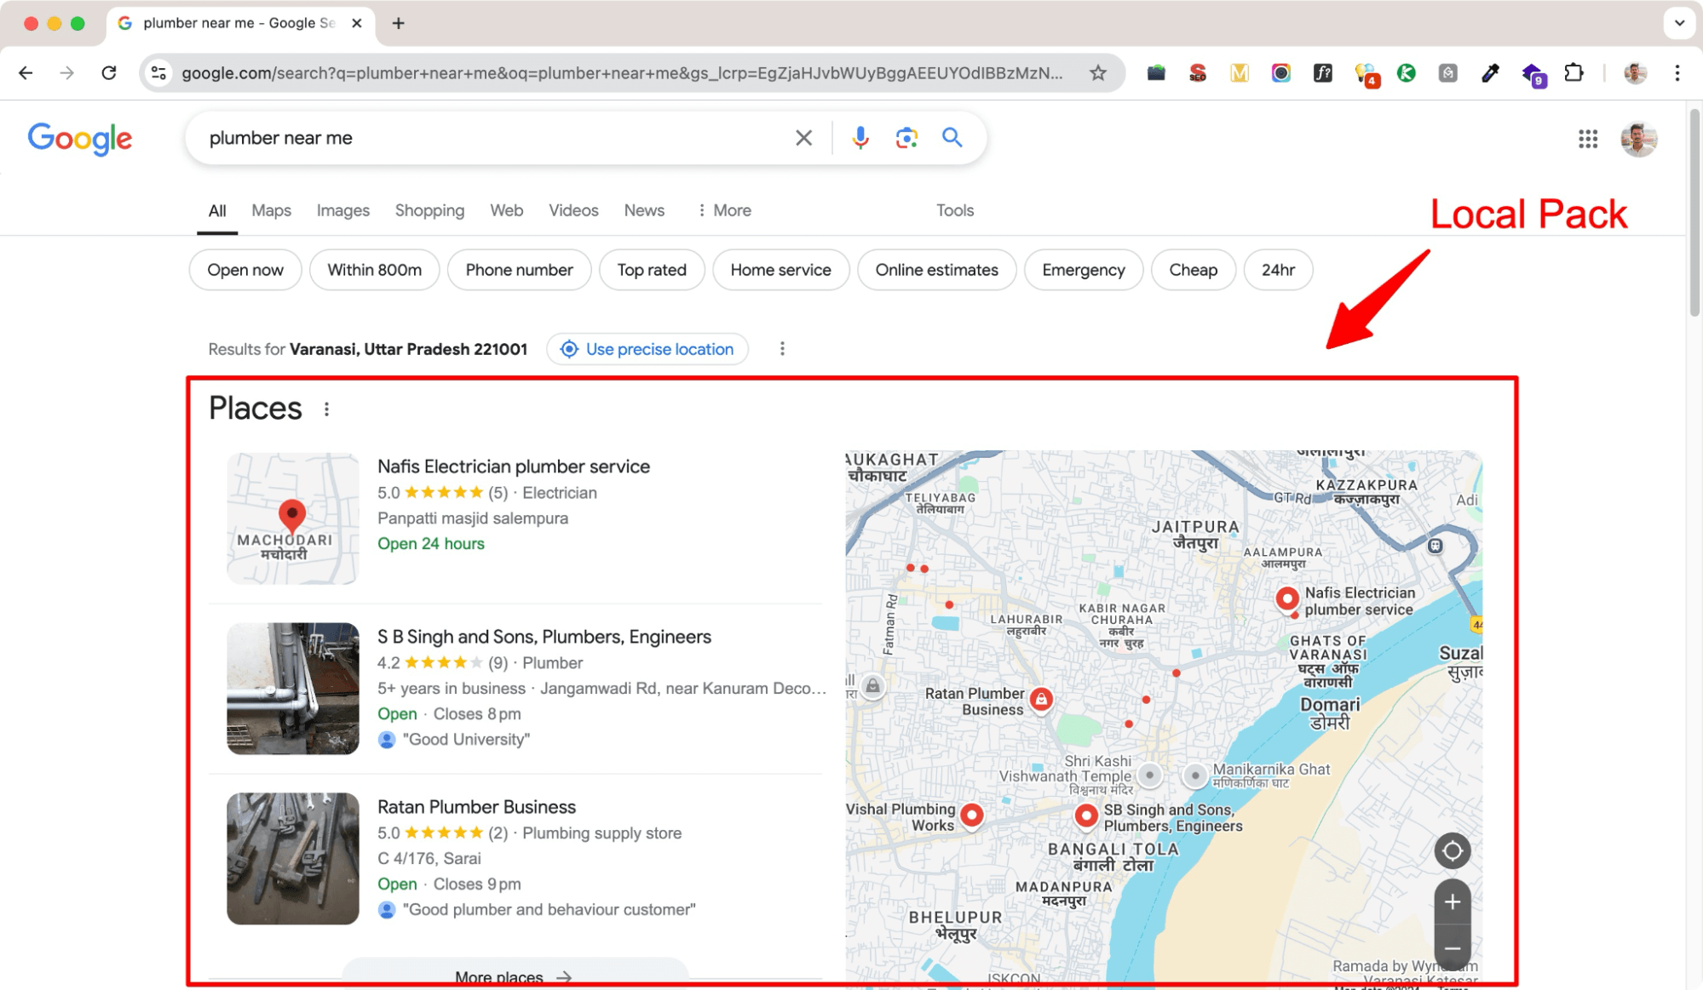Toggle the Online estimates filter

pyautogui.click(x=936, y=270)
